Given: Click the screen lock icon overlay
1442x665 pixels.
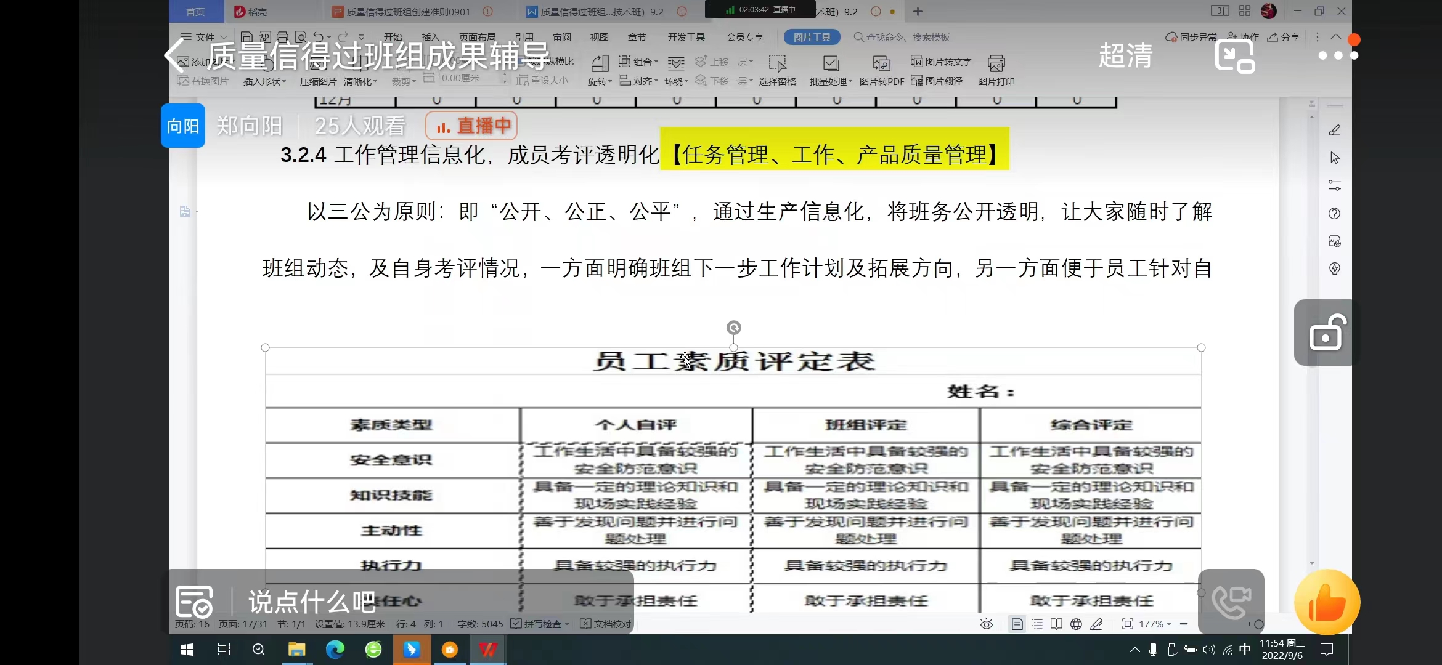Looking at the screenshot, I should pyautogui.click(x=1327, y=333).
